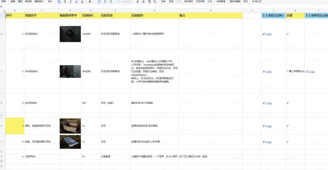Open the 插入 insert menu
This screenshot has width=328, height=170.
click(50, 2)
